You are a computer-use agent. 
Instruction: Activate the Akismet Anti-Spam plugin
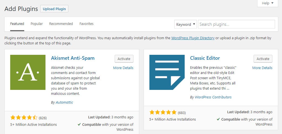click(124, 59)
